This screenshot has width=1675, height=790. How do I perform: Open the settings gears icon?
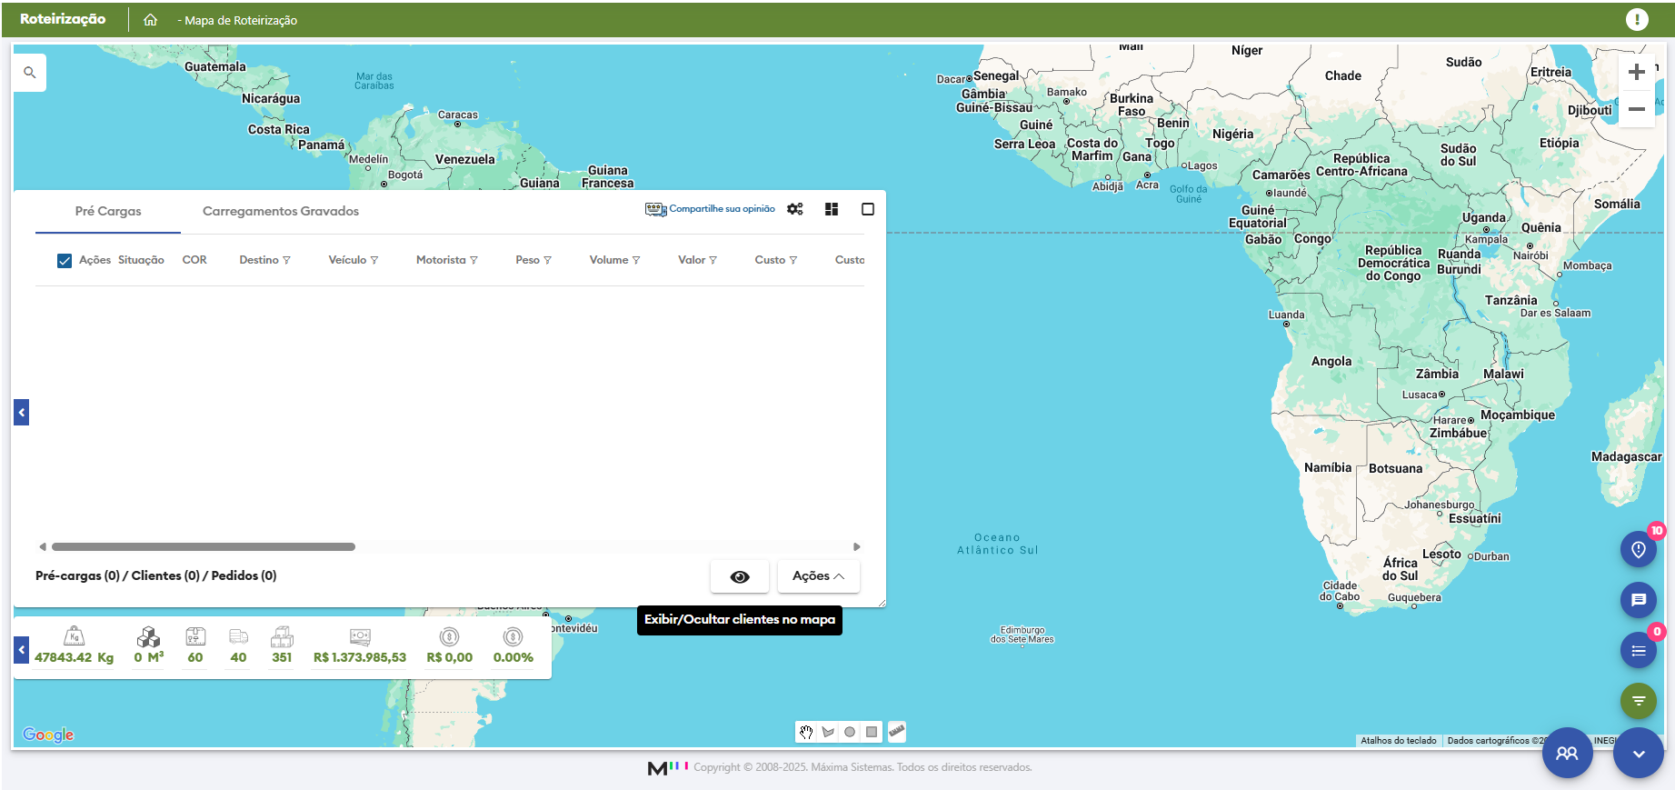(795, 209)
